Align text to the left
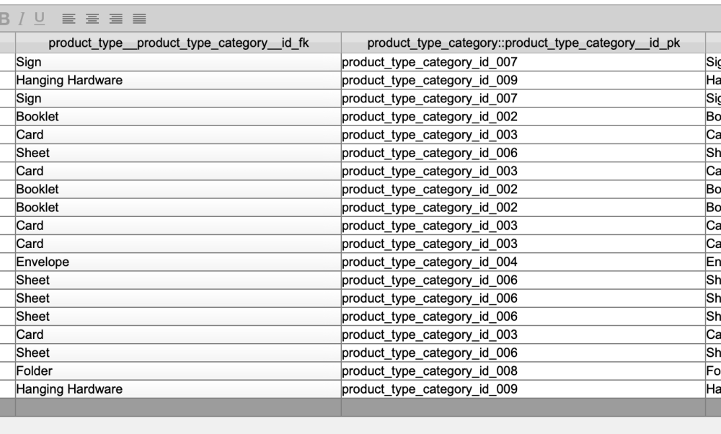The width and height of the screenshot is (721, 434). point(68,19)
